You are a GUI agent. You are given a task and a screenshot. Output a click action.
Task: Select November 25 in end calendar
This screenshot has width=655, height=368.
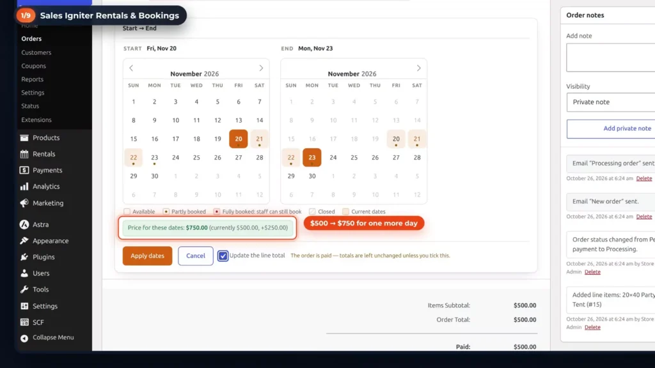point(354,158)
